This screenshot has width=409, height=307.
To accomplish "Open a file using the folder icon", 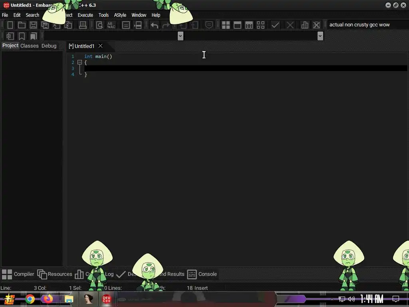I will coord(22,25).
